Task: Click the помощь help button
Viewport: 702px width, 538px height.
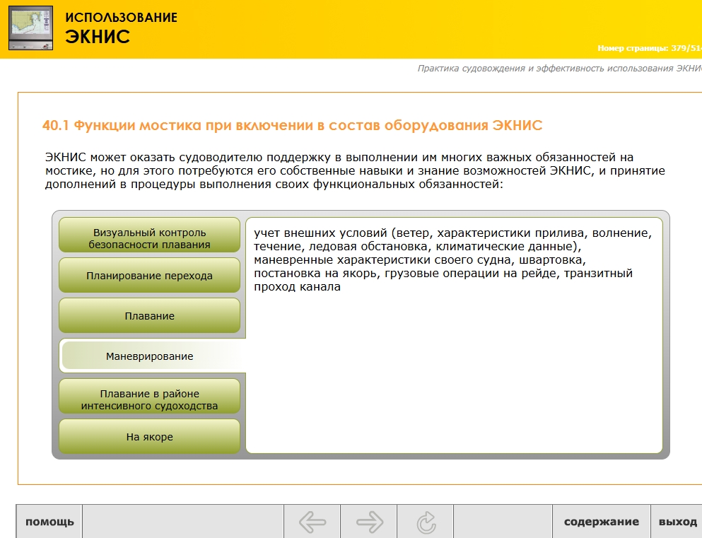Action: (49, 522)
